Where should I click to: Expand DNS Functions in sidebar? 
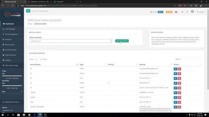(12, 55)
